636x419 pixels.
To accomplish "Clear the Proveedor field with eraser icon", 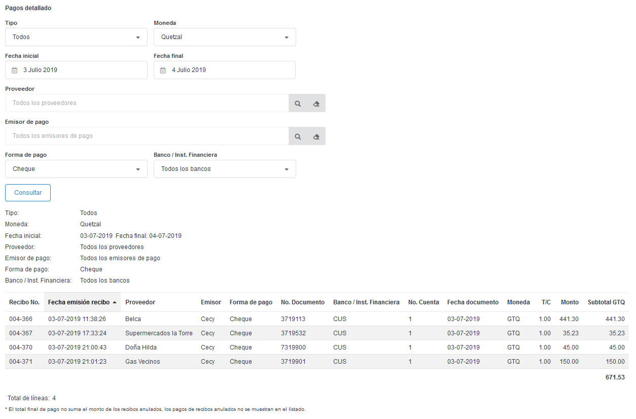I will point(316,103).
